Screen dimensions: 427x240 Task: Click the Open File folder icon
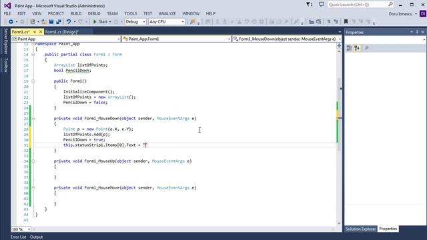point(43,21)
